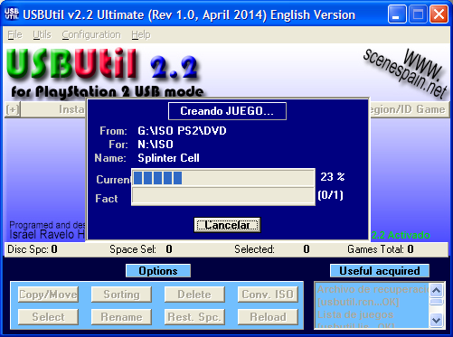Click the Games Total value

tap(411, 249)
